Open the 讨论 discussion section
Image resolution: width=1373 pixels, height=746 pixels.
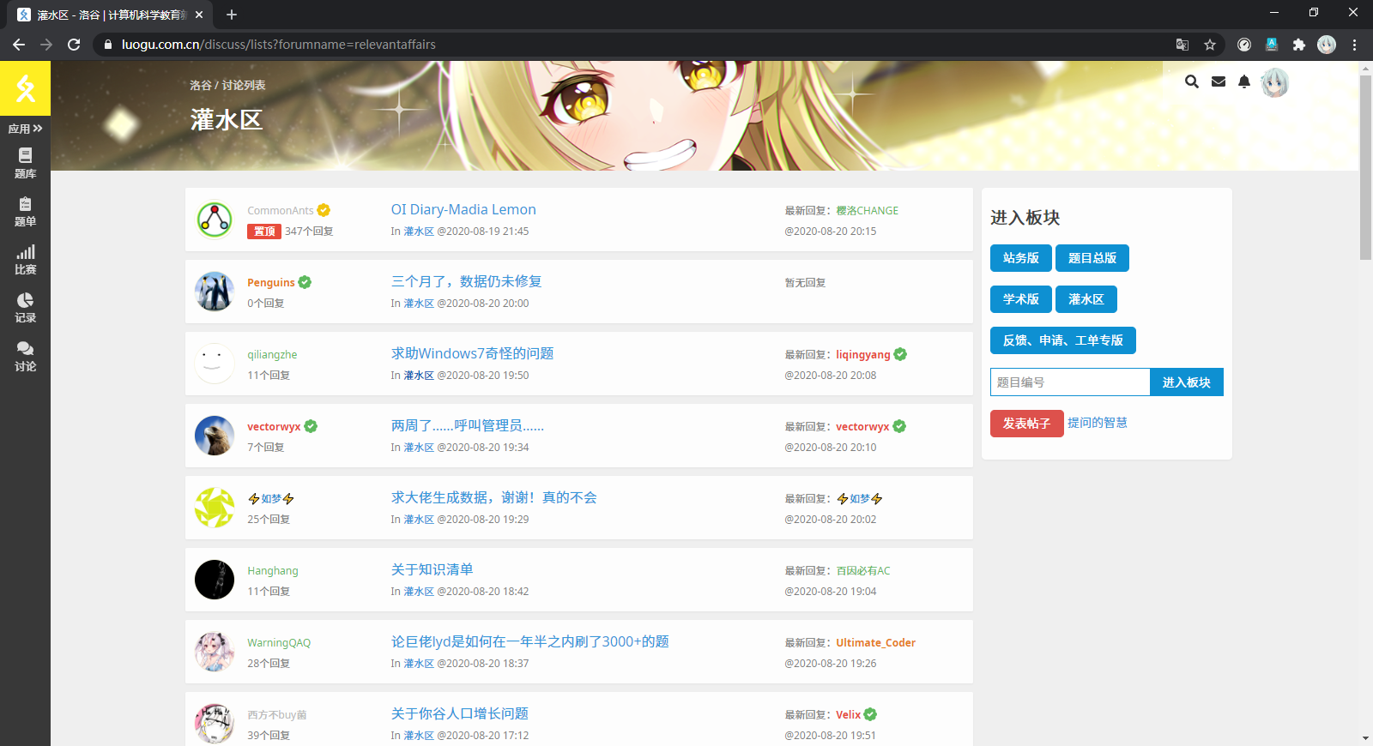25,356
